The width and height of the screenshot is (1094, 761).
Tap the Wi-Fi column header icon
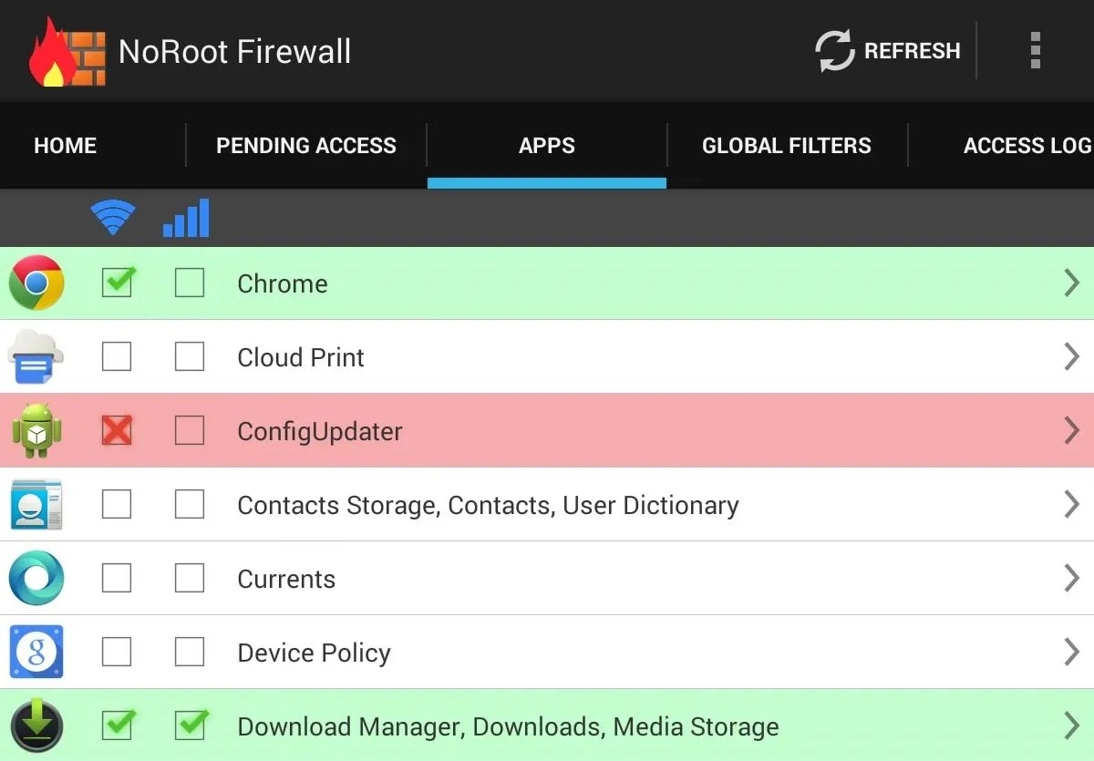pyautogui.click(x=113, y=219)
